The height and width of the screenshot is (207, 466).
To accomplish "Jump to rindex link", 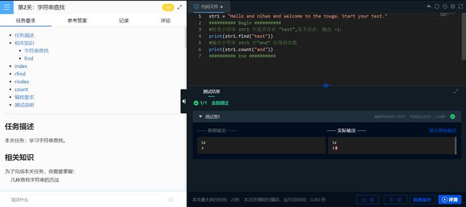I will click(22, 82).
